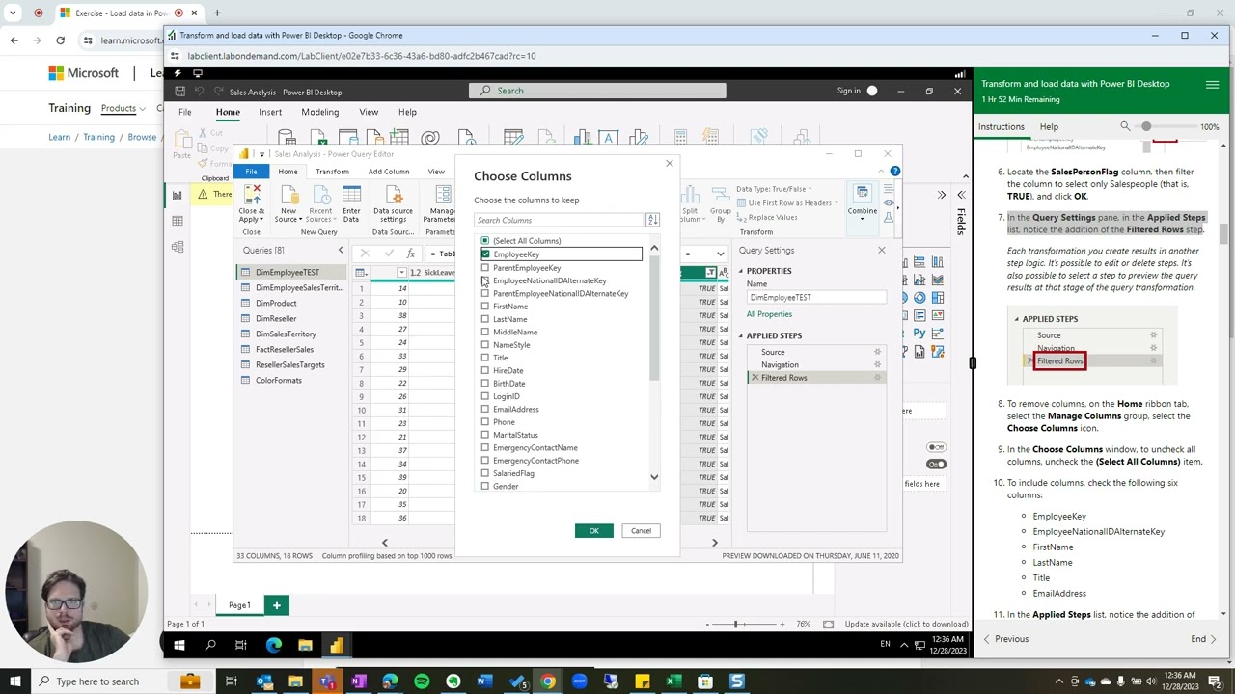Uncheck the (Select All Columns) checkbox
The height and width of the screenshot is (694, 1235).
tap(485, 241)
